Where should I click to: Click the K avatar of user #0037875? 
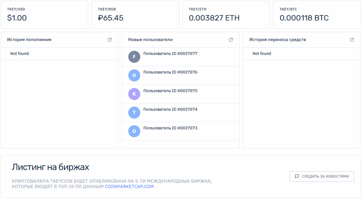(x=134, y=94)
